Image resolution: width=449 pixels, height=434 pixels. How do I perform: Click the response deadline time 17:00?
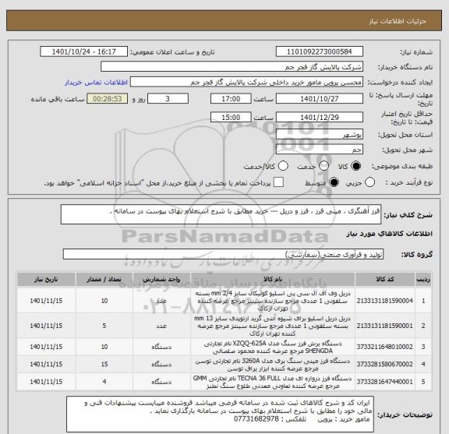(231, 99)
